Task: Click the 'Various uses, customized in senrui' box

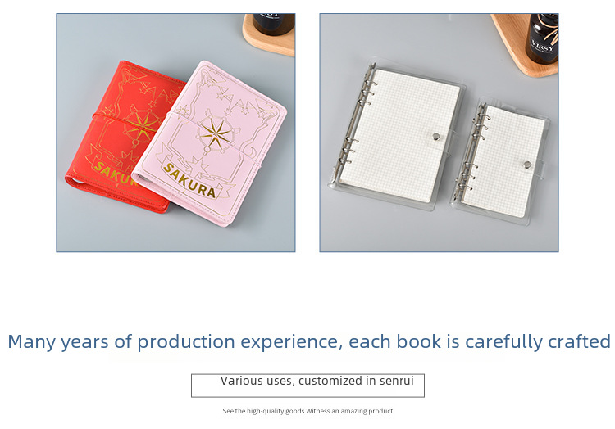Action: [x=307, y=386]
